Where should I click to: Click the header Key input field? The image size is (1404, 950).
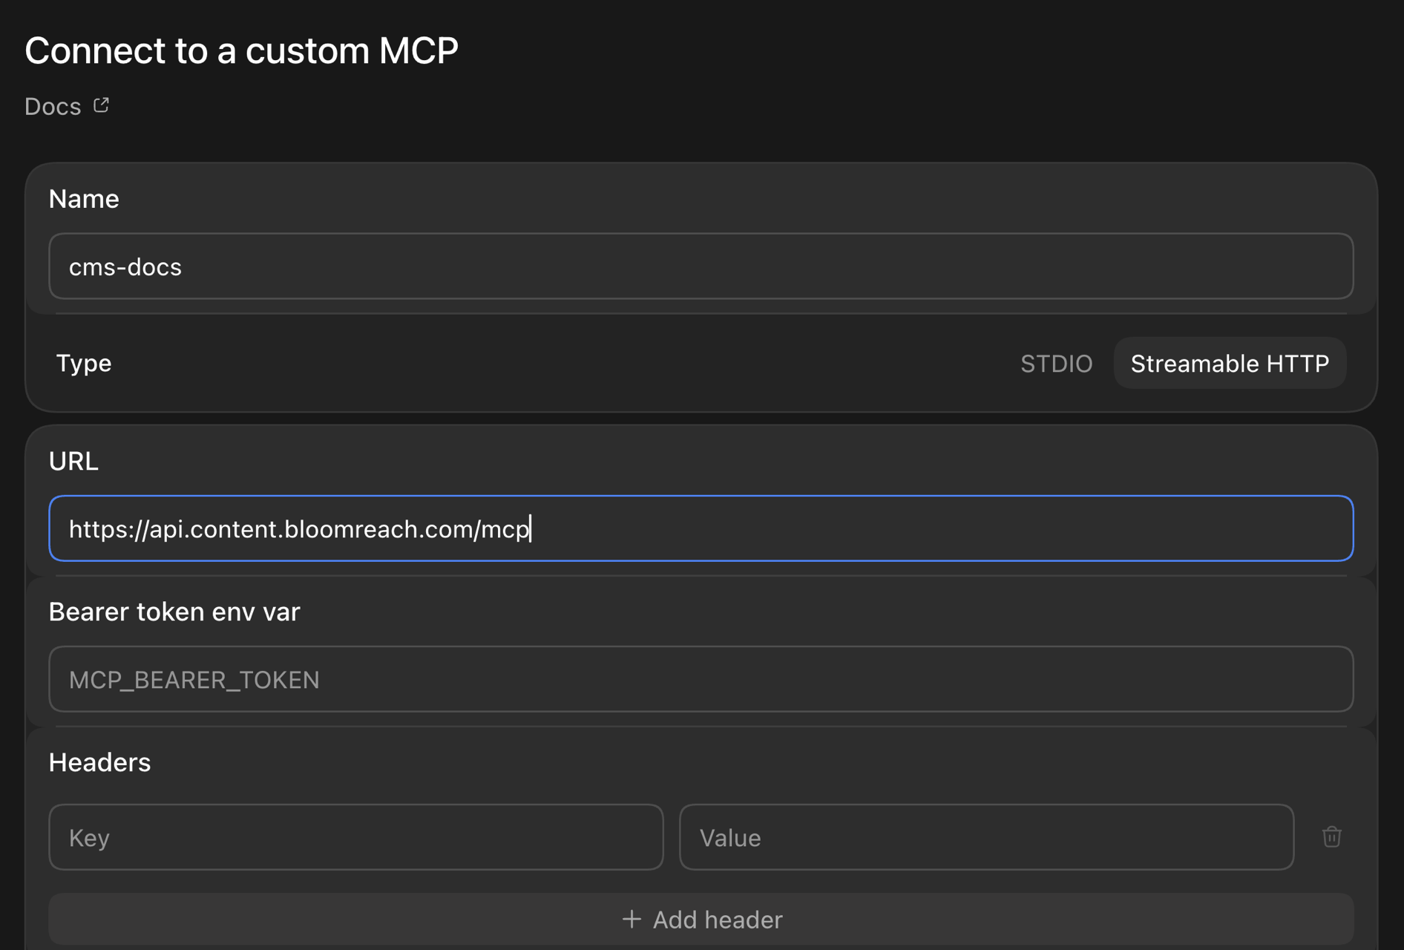pyautogui.click(x=356, y=837)
